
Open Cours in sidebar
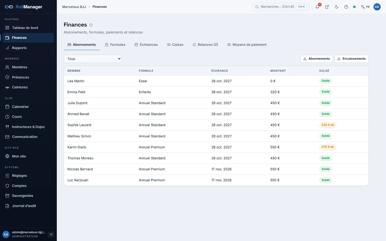(28, 117)
